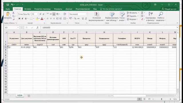The width and height of the screenshot is (183, 103).
Task: Toggle italic formatting (К)
Action: [22, 19]
